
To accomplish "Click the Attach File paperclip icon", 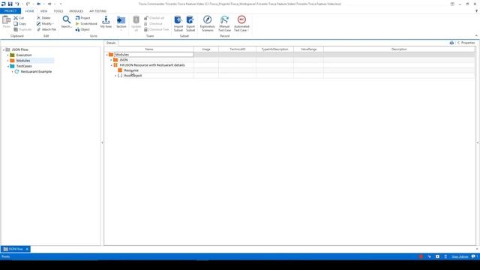I will point(38,29).
